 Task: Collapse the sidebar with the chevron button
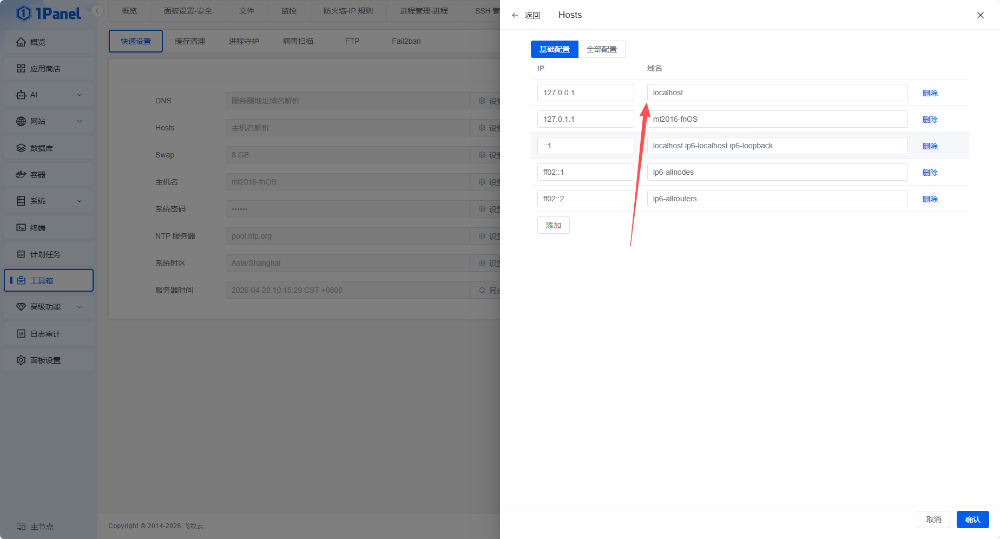click(x=97, y=11)
